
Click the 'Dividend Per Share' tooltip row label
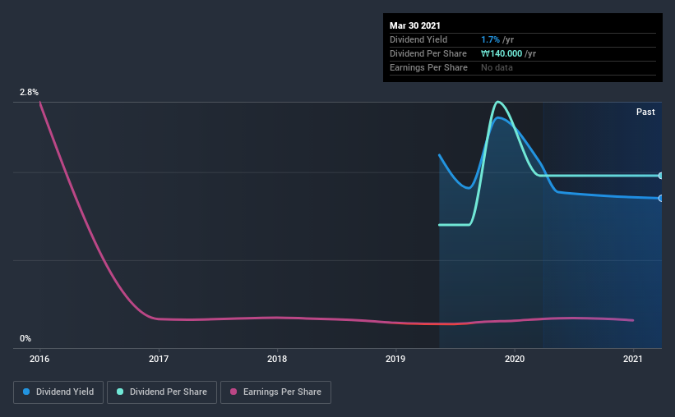click(428, 53)
